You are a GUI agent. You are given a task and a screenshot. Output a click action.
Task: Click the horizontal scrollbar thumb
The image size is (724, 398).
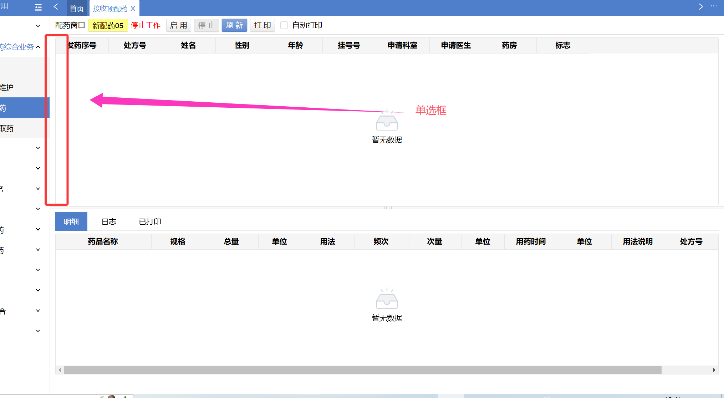click(x=362, y=370)
